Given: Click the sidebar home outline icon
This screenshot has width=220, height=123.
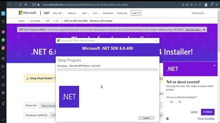Looking at the screenshot, I should point(3,21).
